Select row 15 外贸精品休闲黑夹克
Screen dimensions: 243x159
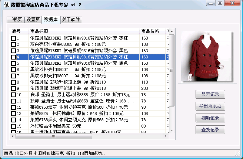point(89,126)
